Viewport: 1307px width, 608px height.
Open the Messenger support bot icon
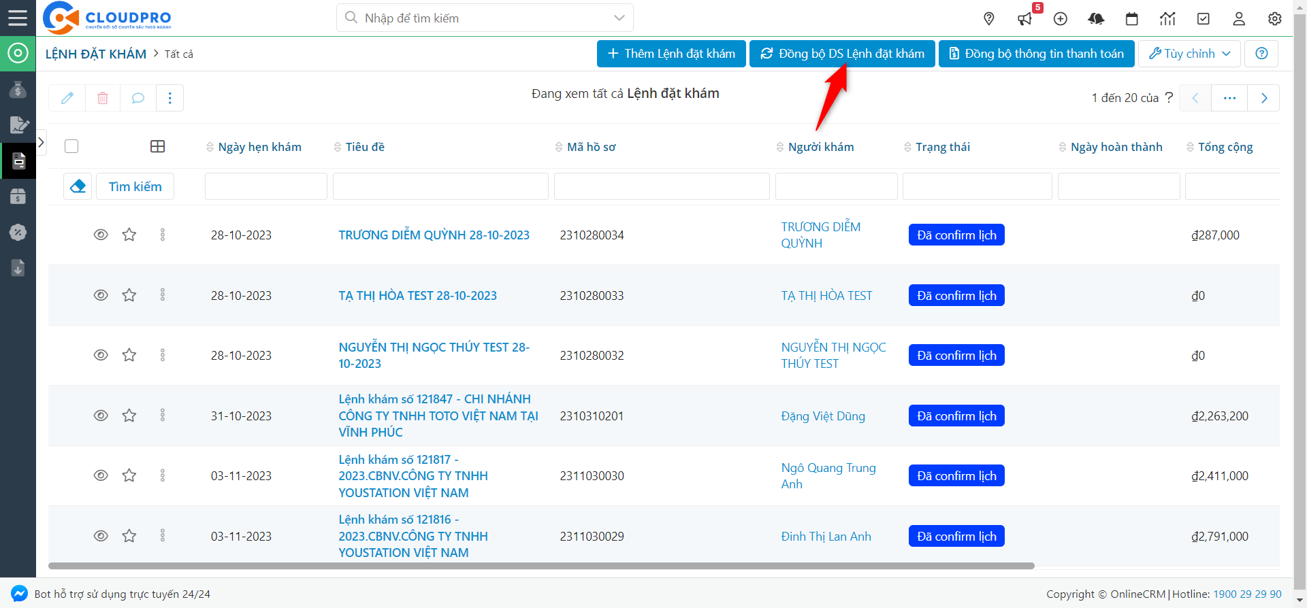(19, 594)
